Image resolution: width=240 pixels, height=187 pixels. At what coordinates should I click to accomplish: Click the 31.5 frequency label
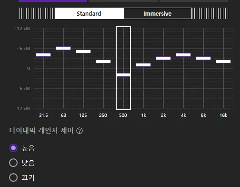tap(43, 115)
